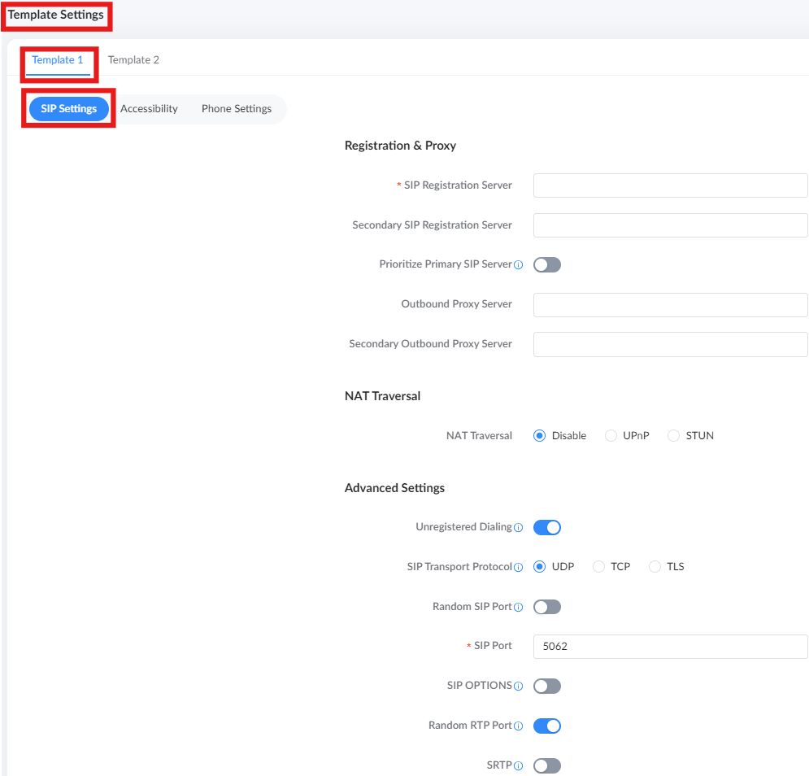
Task: Choose UPnP for NAT Traversal
Action: click(x=611, y=436)
